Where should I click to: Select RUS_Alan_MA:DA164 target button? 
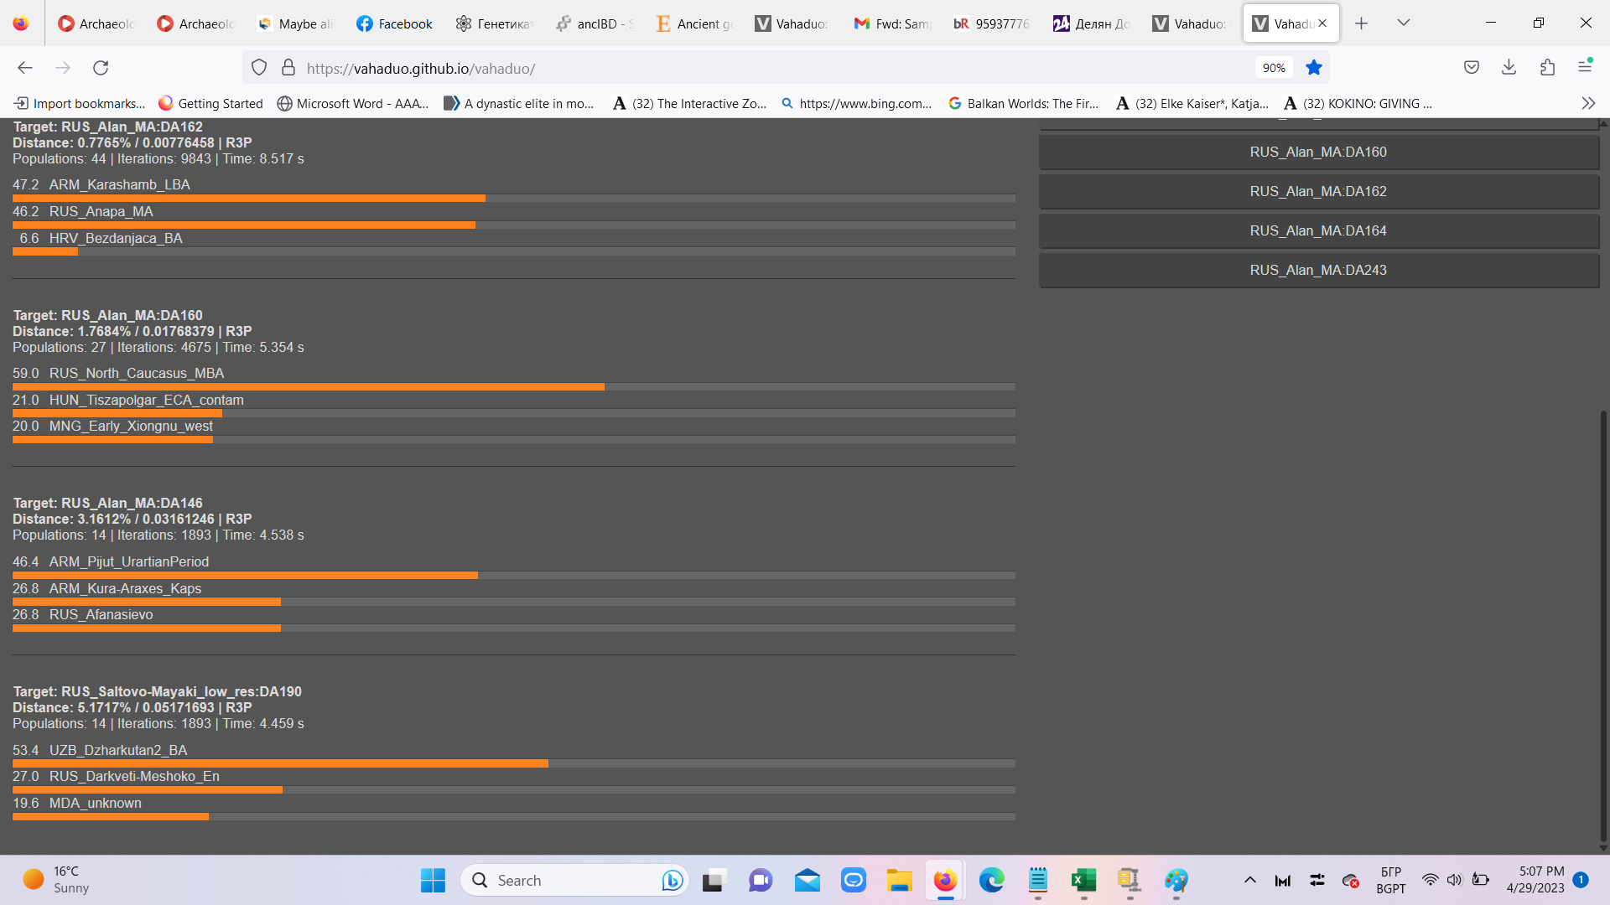(x=1318, y=230)
